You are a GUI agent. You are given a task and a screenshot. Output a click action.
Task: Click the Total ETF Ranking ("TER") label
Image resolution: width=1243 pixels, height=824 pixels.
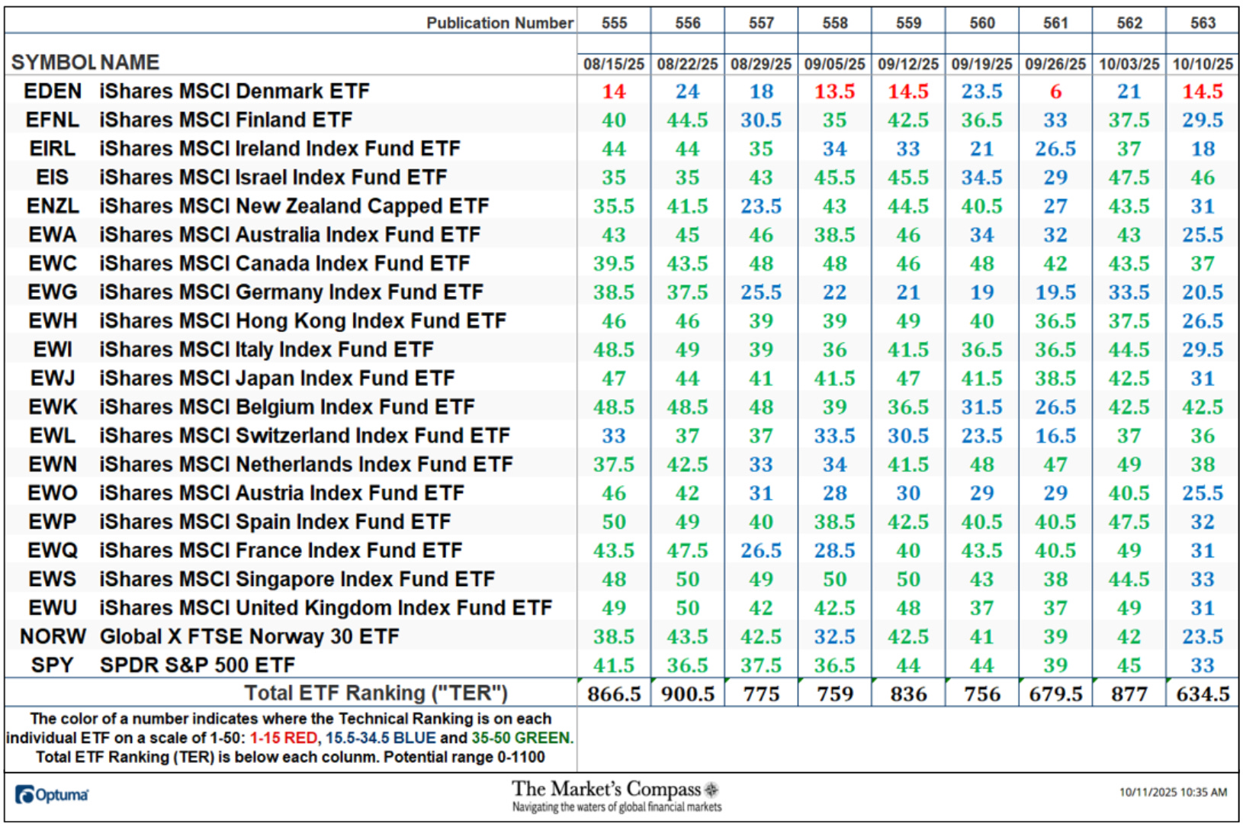pos(376,693)
